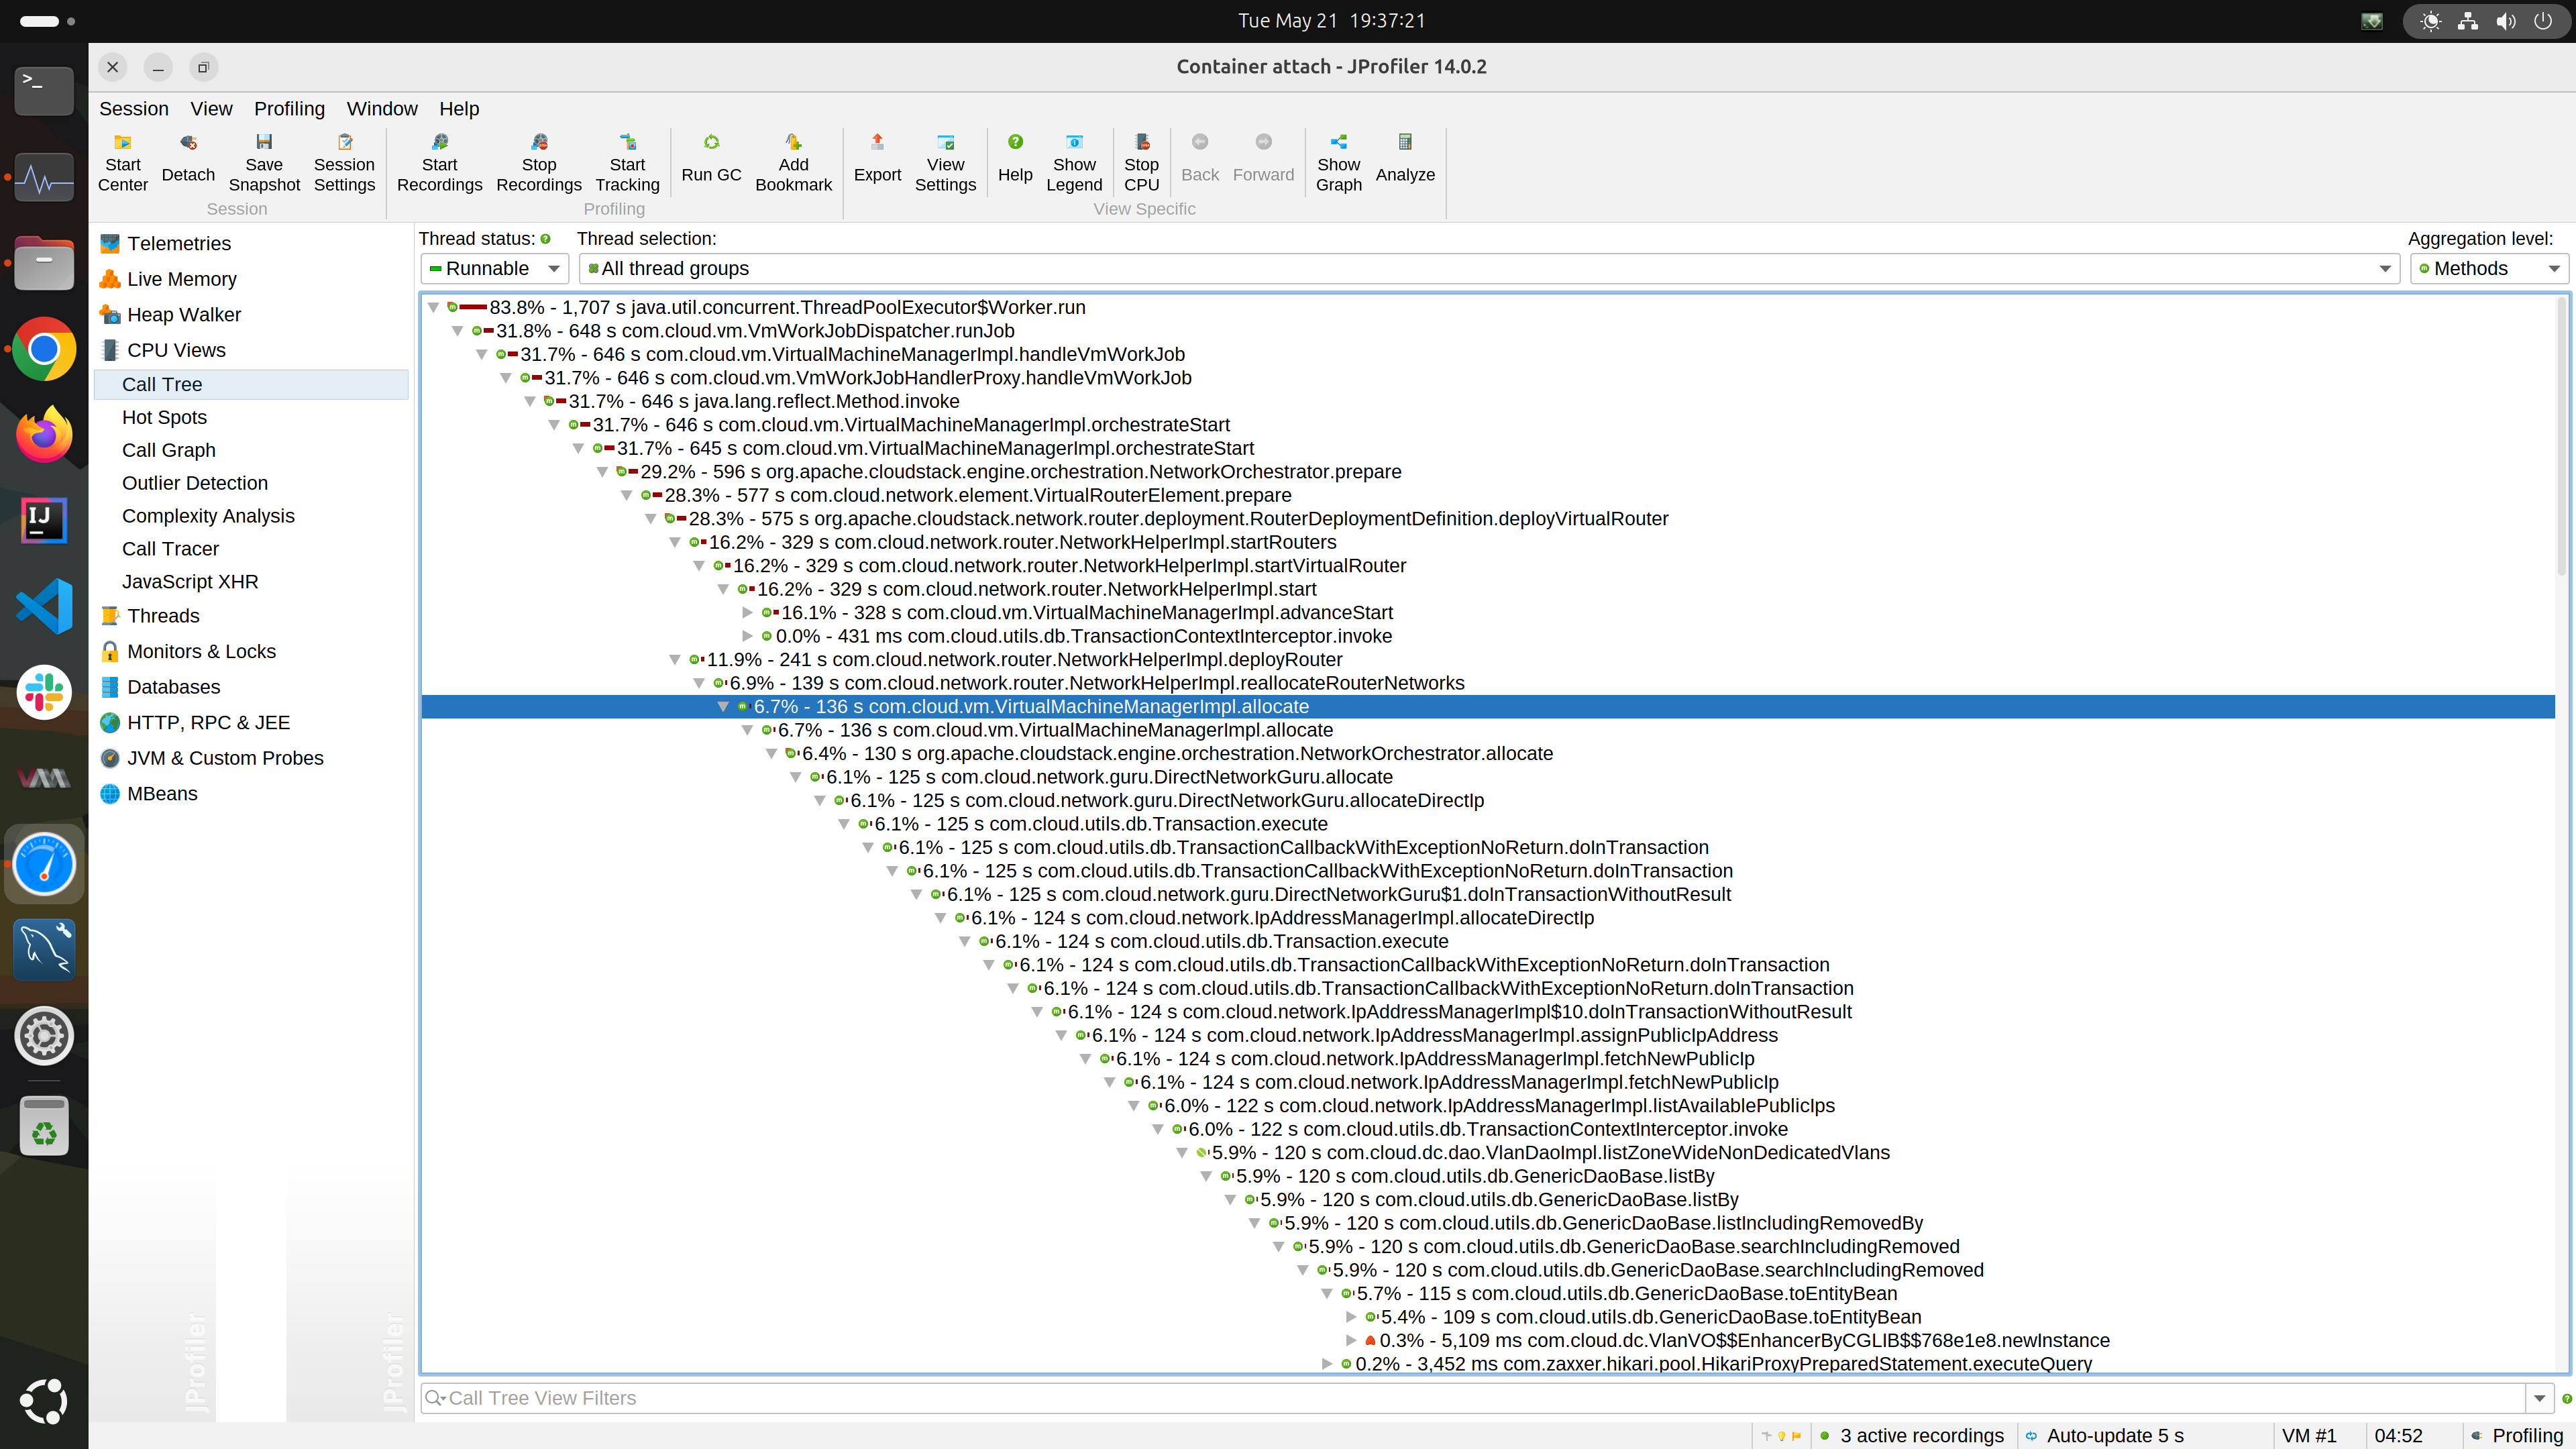The width and height of the screenshot is (2576, 1449).
Task: Open the Profiling menu
Action: tap(289, 108)
